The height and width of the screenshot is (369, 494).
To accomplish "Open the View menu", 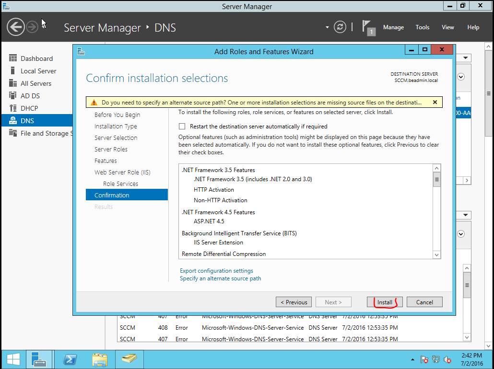I will coord(447,27).
